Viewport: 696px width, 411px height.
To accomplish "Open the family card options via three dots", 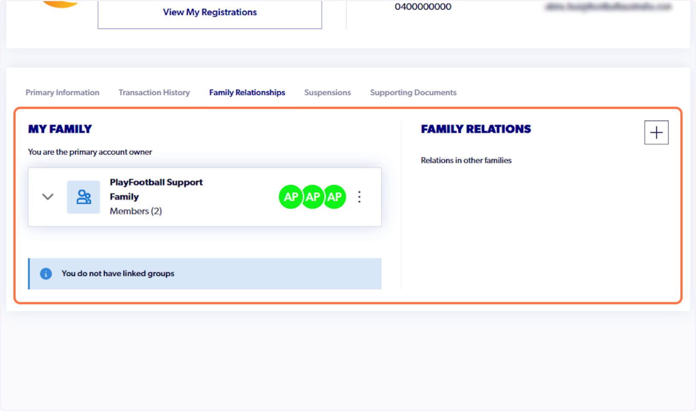I will (360, 197).
